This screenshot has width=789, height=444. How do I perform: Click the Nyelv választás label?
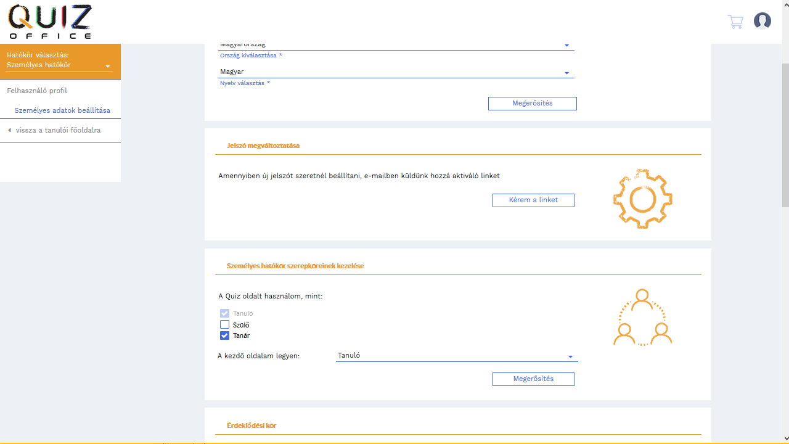245,83
